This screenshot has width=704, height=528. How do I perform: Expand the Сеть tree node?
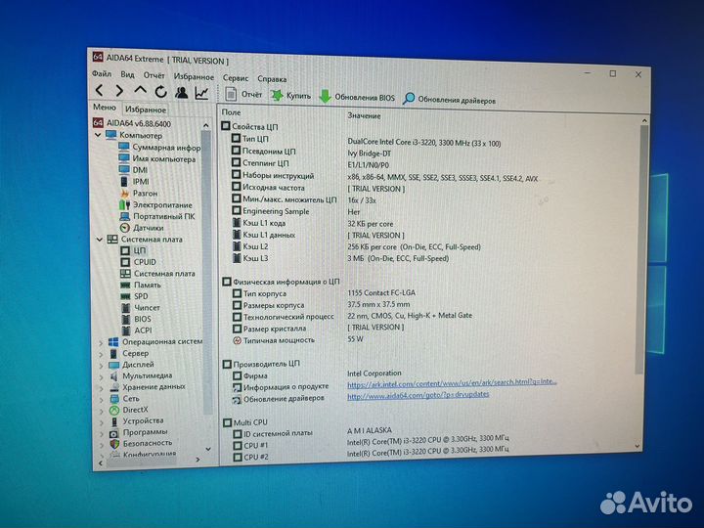click(102, 399)
